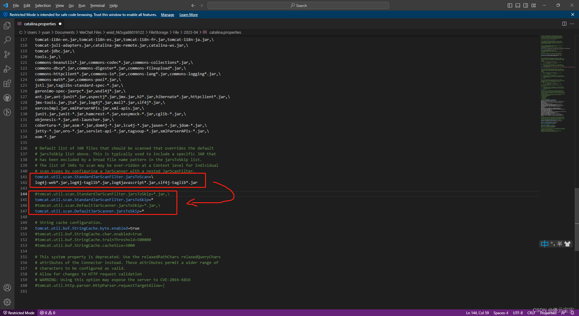Click the DefaultJarScanner.jarsToSkip=* line
Image resolution: width=579 pixels, height=316 pixels.
point(89,211)
